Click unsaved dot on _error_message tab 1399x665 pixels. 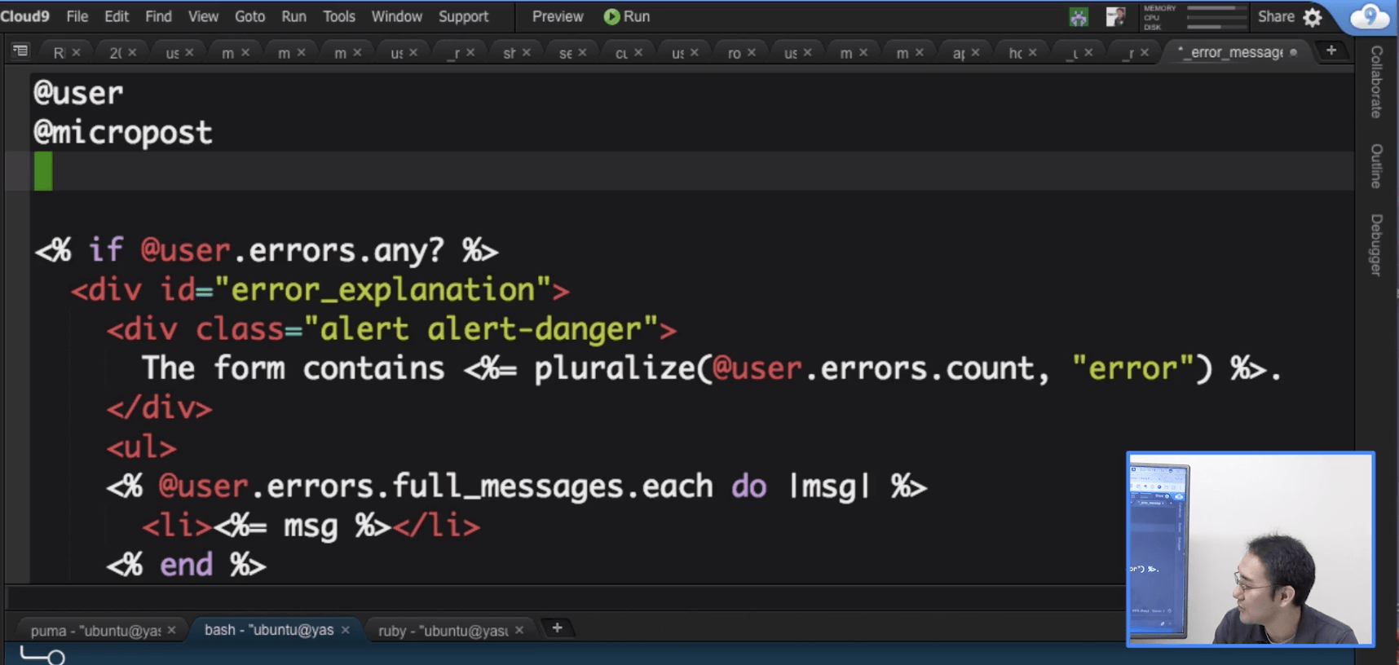pos(1293,52)
